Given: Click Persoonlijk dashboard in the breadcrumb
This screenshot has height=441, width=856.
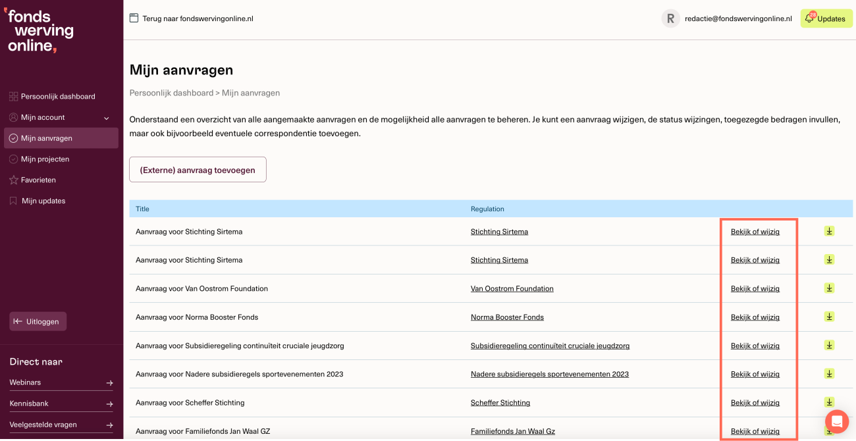Looking at the screenshot, I should click(171, 93).
